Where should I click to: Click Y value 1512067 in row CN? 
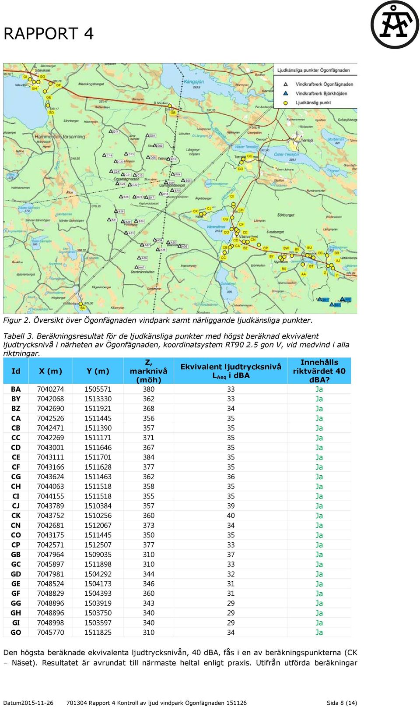[x=98, y=525]
